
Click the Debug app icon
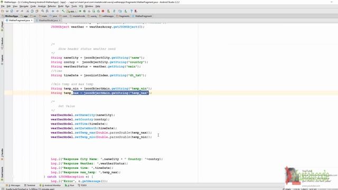tap(84, 11)
